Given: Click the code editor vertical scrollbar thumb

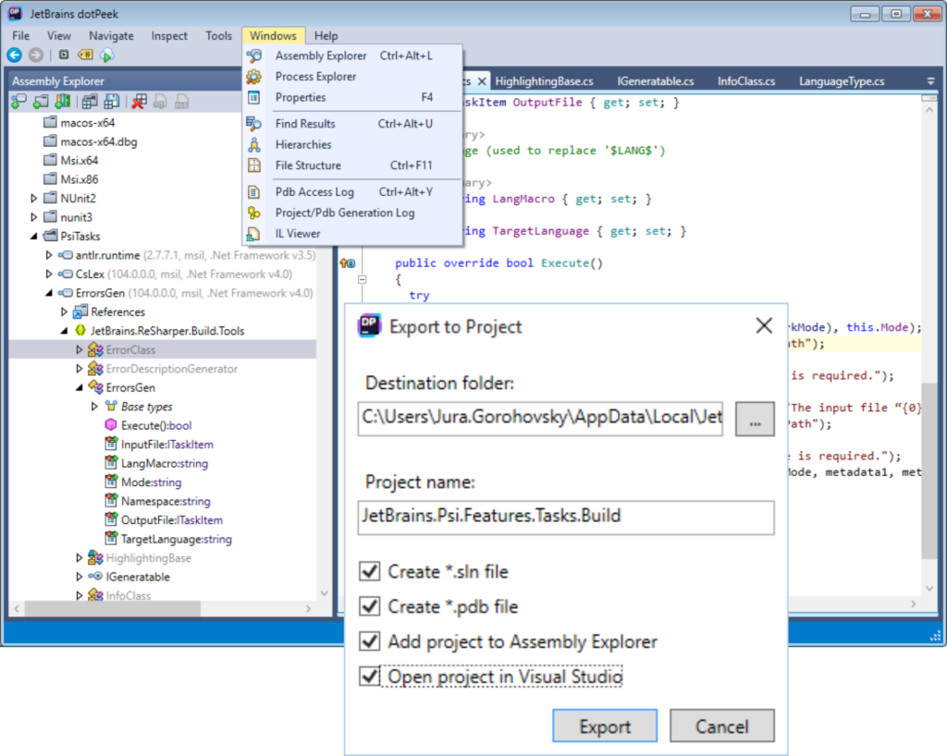Looking at the screenshot, I should click(x=929, y=470).
